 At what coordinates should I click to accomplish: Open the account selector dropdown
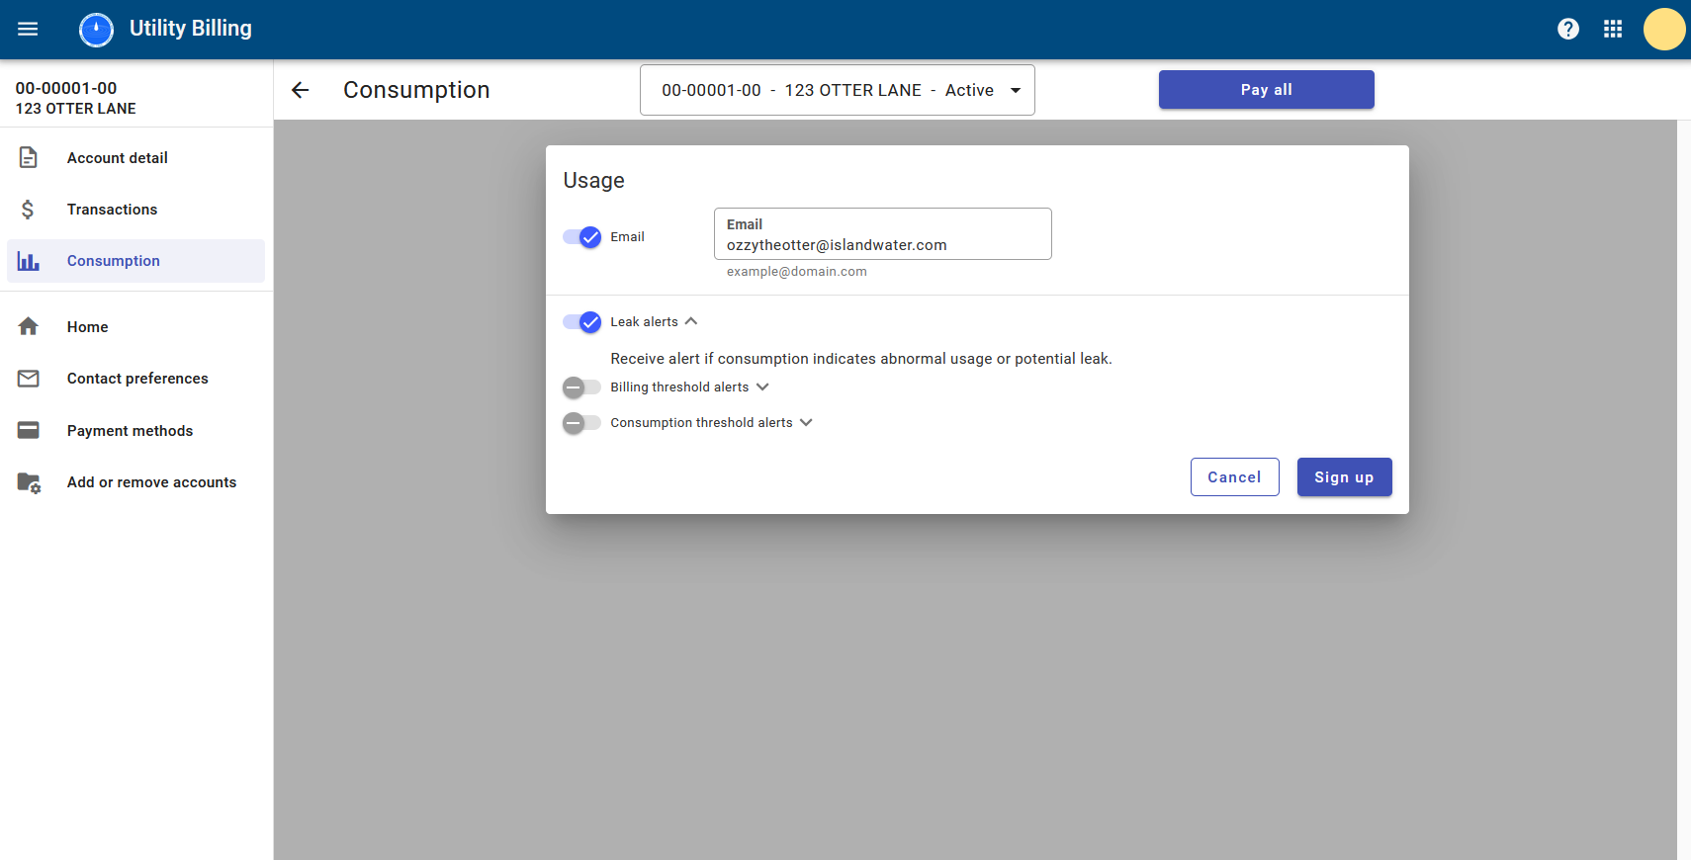(838, 90)
